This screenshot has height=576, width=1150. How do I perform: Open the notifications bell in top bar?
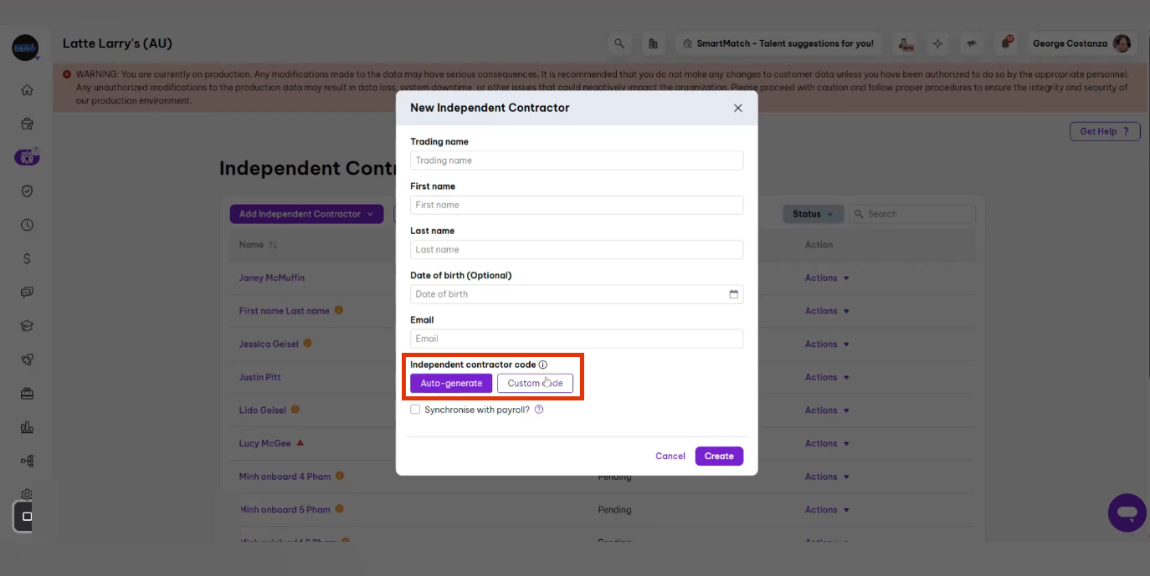point(1007,43)
